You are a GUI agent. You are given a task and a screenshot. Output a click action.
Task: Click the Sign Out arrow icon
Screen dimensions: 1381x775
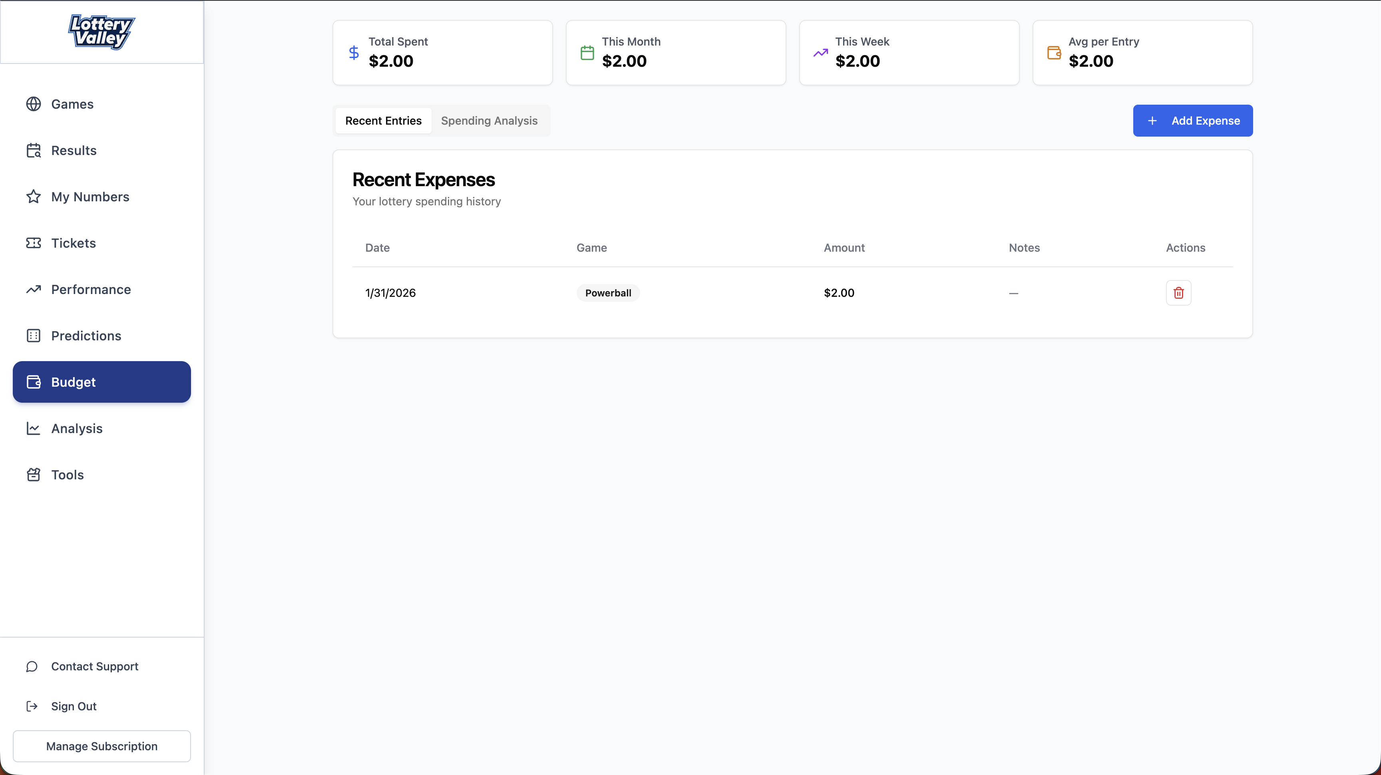(32, 706)
